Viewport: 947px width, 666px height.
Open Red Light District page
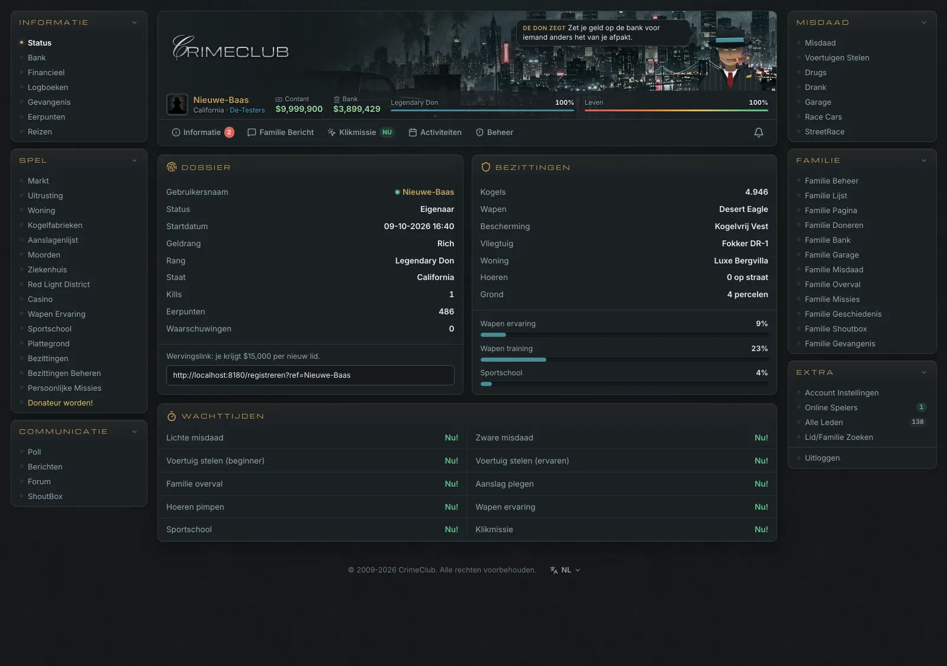pyautogui.click(x=59, y=285)
